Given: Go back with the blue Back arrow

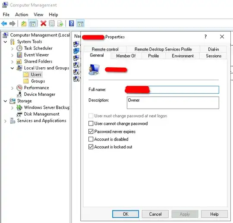Looking at the screenshot, I should click(4, 23).
